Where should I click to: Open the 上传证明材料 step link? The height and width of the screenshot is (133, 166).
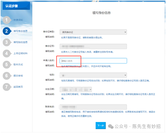21,53
